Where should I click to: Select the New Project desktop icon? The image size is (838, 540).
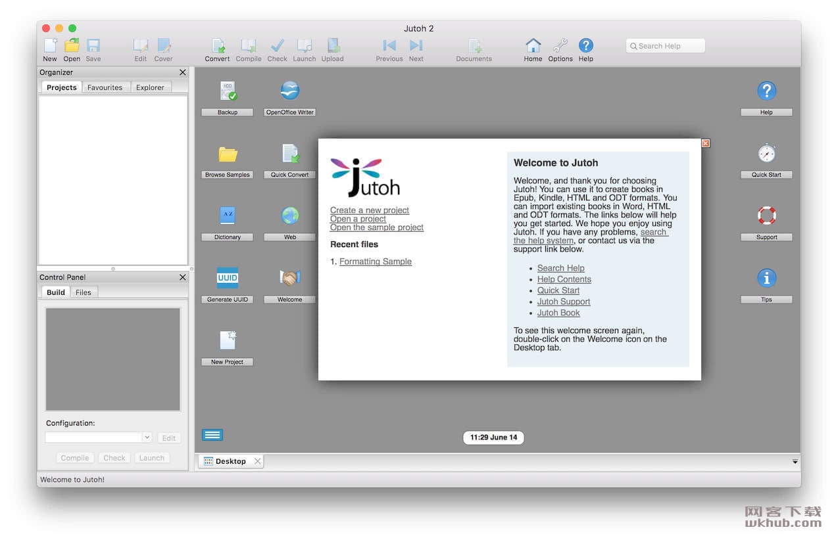[x=228, y=340]
